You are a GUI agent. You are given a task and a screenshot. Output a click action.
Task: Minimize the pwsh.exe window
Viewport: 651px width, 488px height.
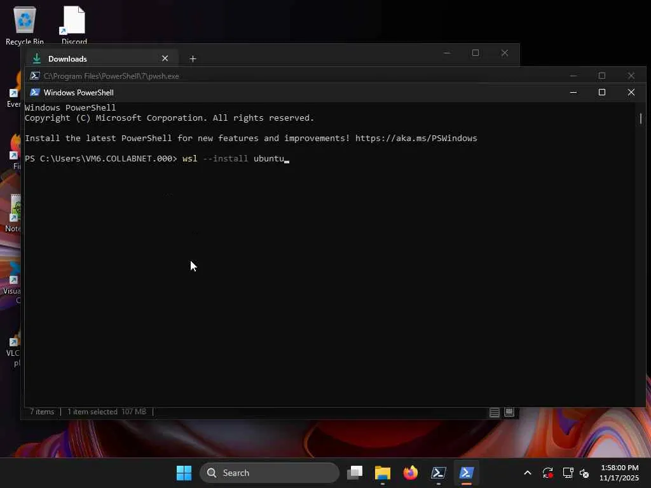pyautogui.click(x=573, y=76)
